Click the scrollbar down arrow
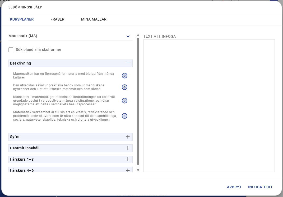Screen dimensions: 283x197 click(x=138, y=170)
